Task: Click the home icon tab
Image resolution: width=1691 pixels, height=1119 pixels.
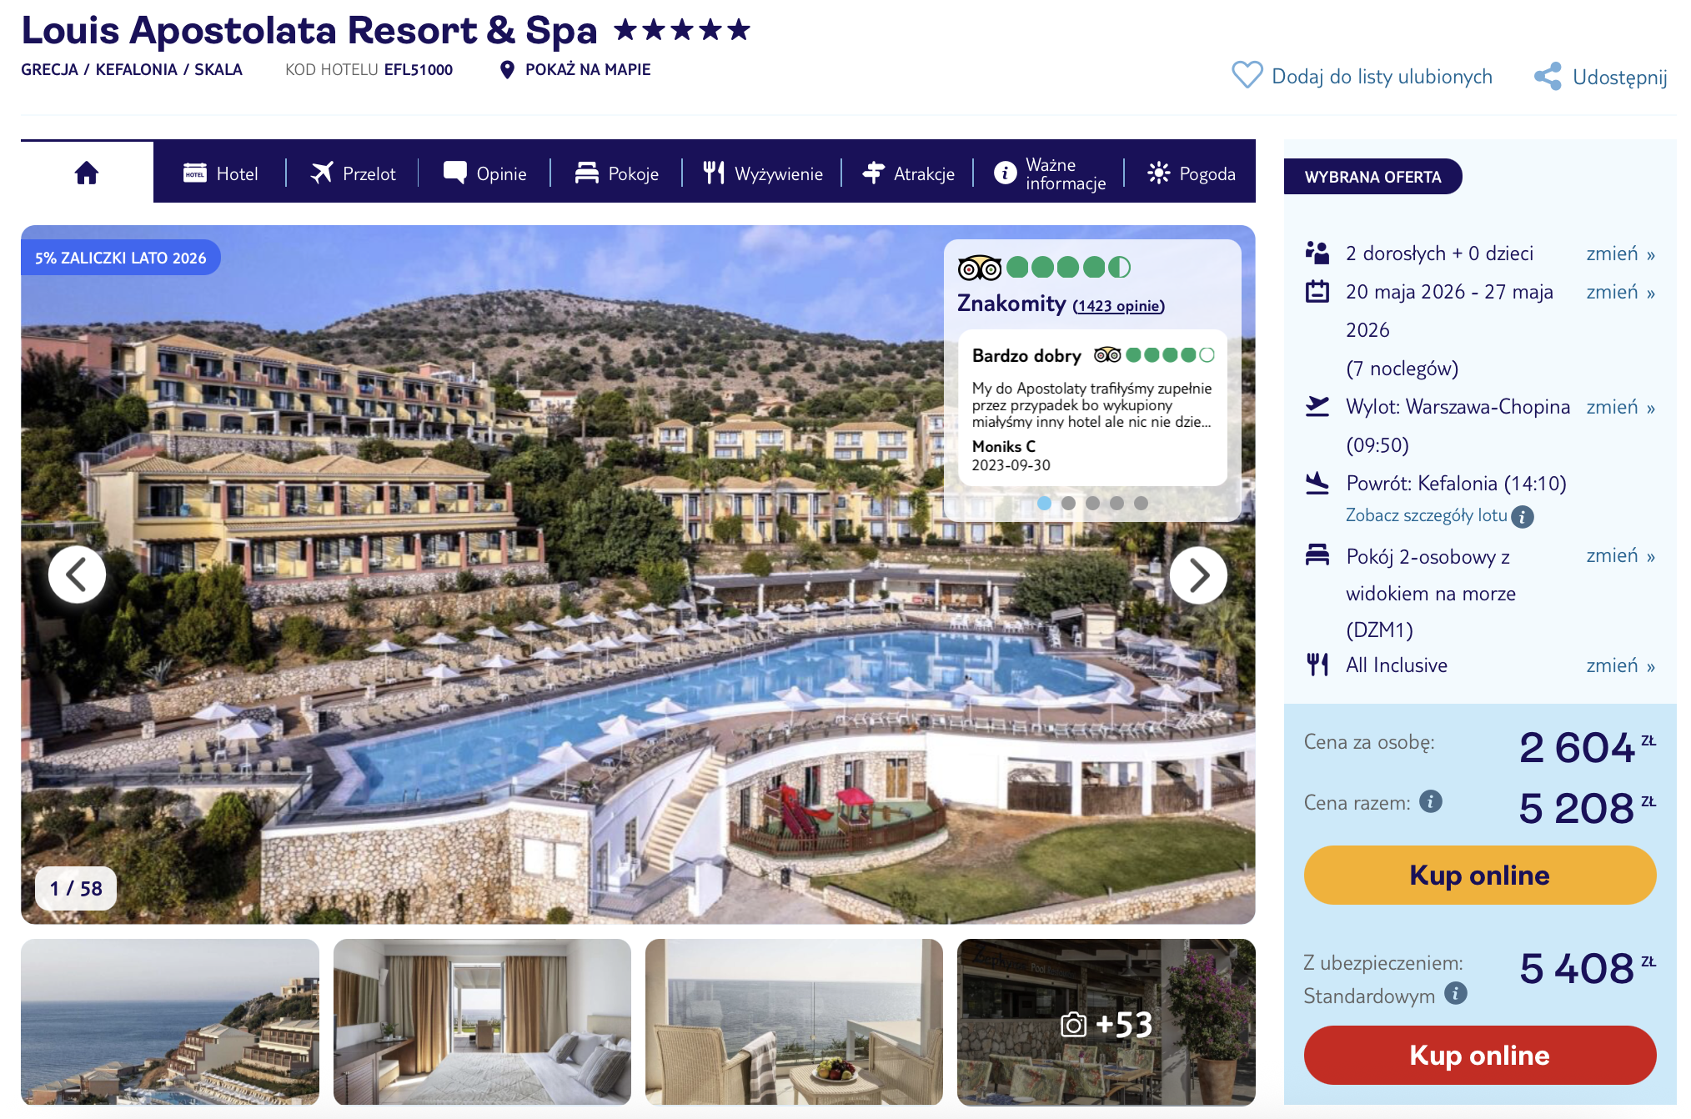Action: pos(87,173)
